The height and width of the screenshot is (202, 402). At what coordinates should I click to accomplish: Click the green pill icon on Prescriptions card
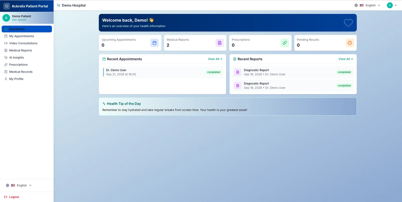click(285, 43)
